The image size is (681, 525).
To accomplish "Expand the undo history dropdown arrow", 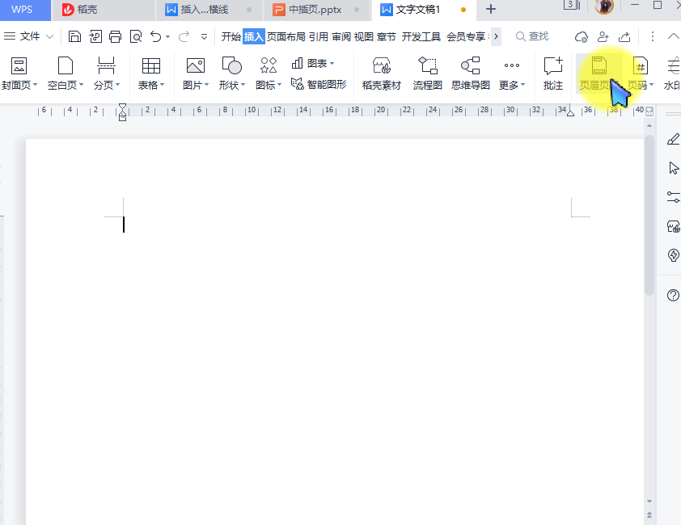I will pyautogui.click(x=167, y=37).
